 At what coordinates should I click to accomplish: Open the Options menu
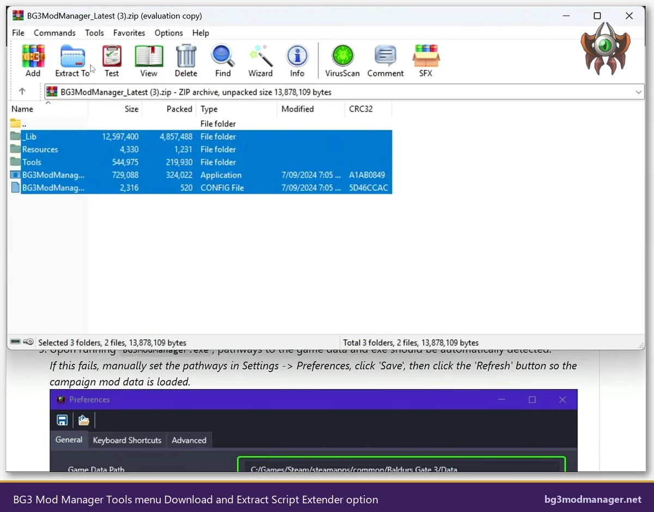point(168,33)
